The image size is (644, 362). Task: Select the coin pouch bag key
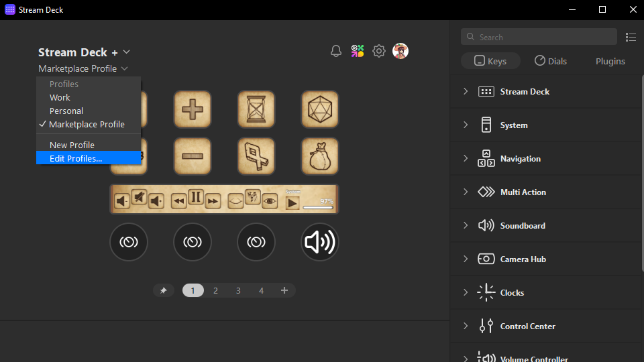[320, 156]
